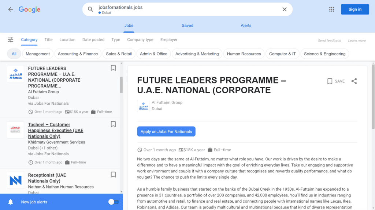Filter by Computer & IT category

tap(282, 54)
